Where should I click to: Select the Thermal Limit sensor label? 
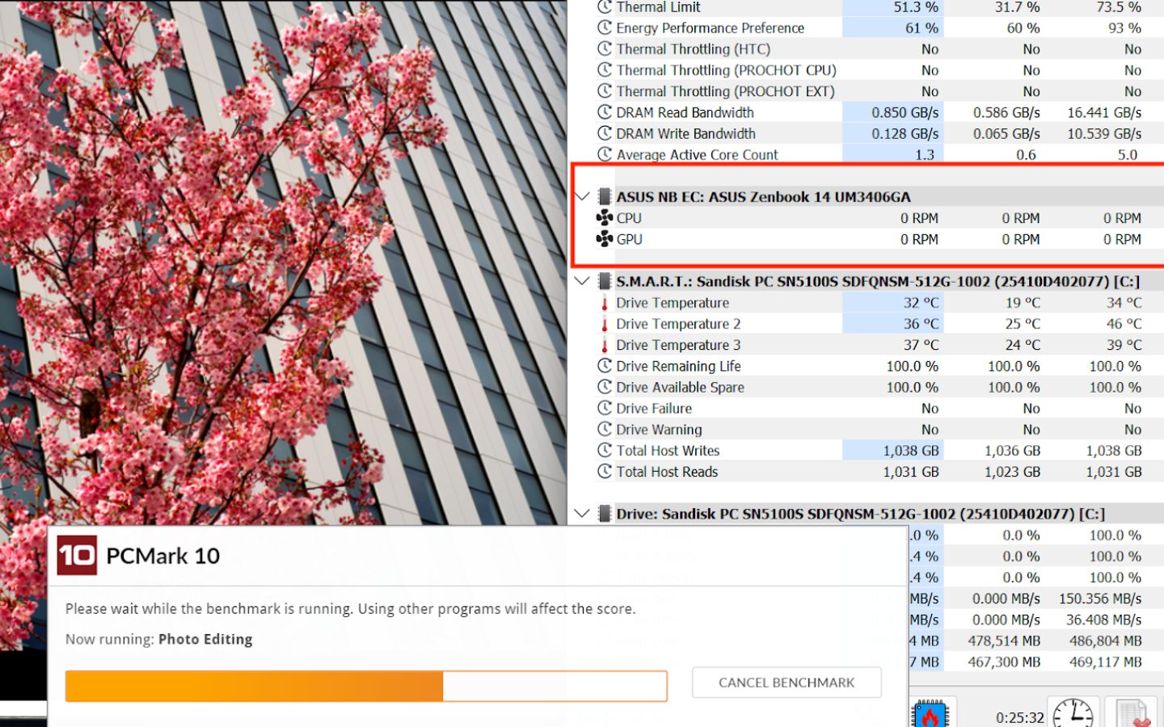point(658,7)
